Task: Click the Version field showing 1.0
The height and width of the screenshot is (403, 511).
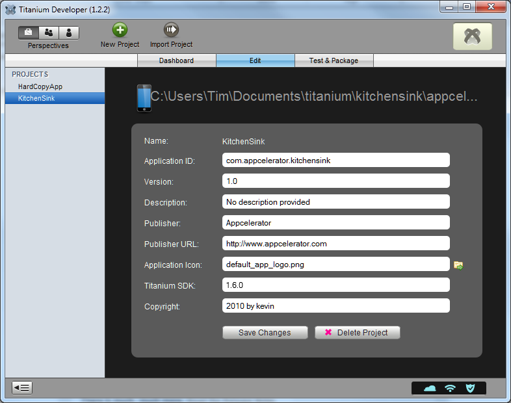Action: coord(336,181)
